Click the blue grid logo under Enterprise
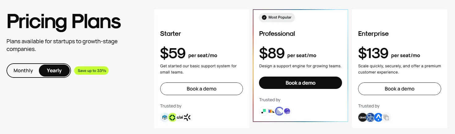 coord(370,117)
